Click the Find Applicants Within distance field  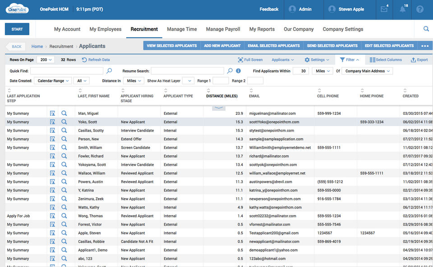coord(300,71)
